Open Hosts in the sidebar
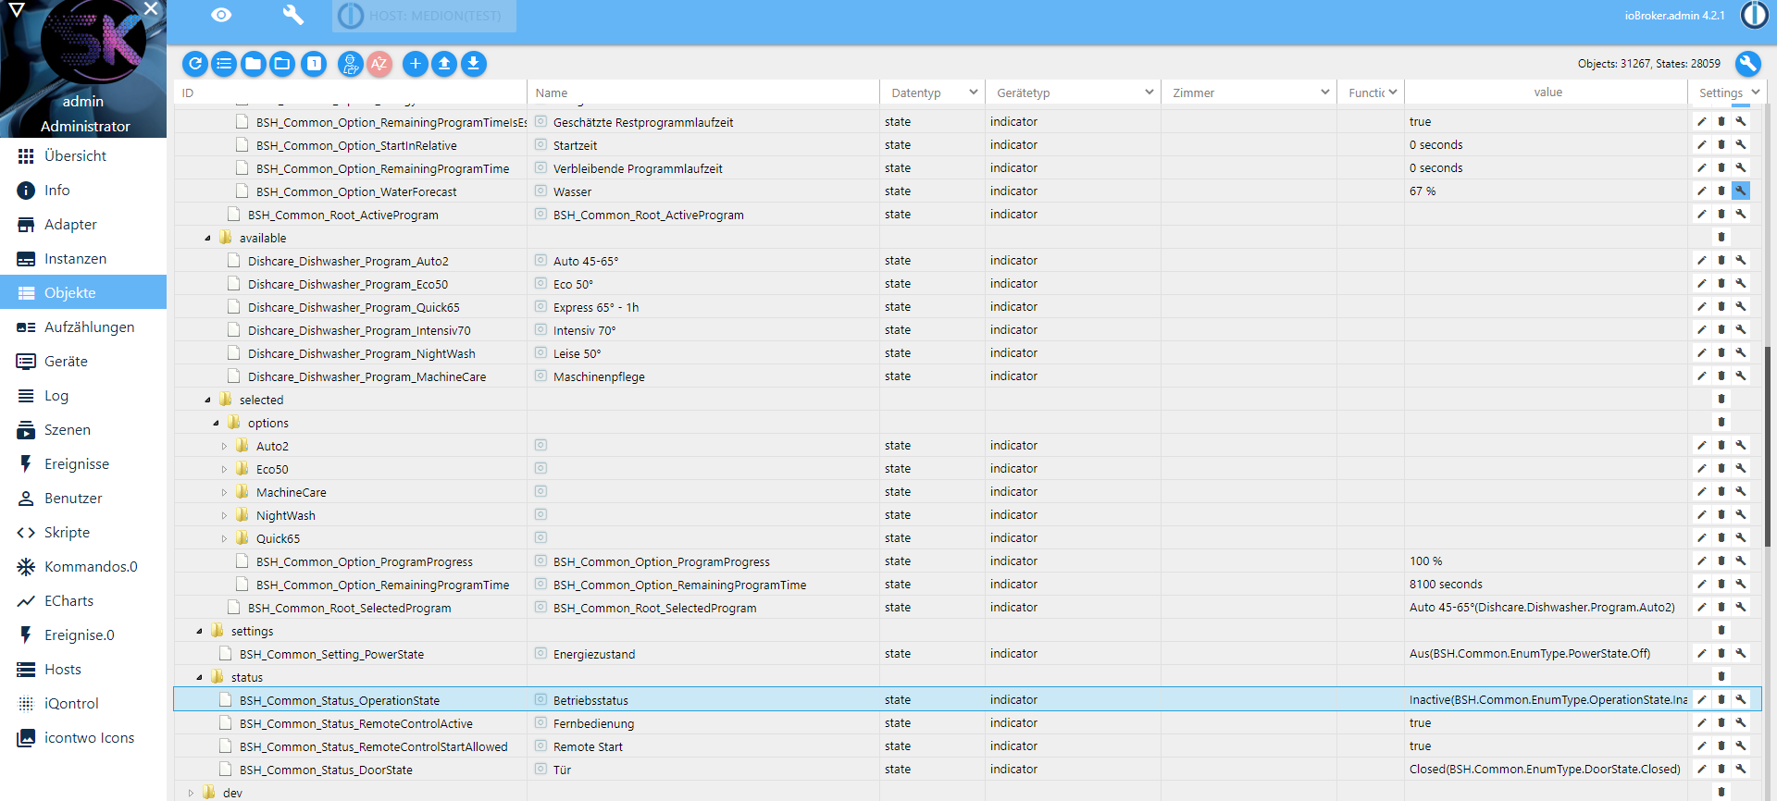The height and width of the screenshot is (801, 1777). (x=83, y=669)
